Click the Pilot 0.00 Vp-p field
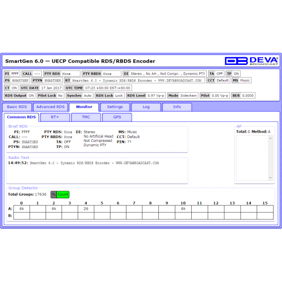Image resolution: width=282 pixels, height=282 pixels. (x=215, y=95)
